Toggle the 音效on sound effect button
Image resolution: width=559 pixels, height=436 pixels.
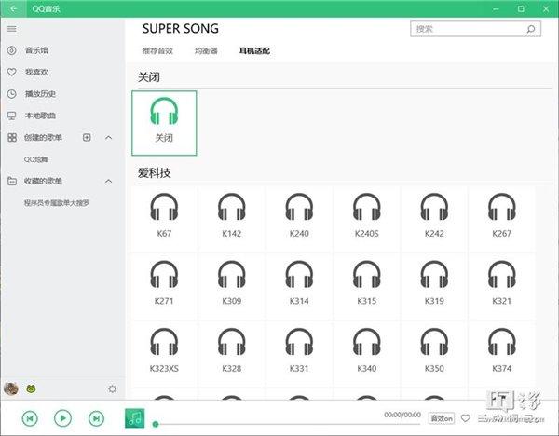point(442,418)
